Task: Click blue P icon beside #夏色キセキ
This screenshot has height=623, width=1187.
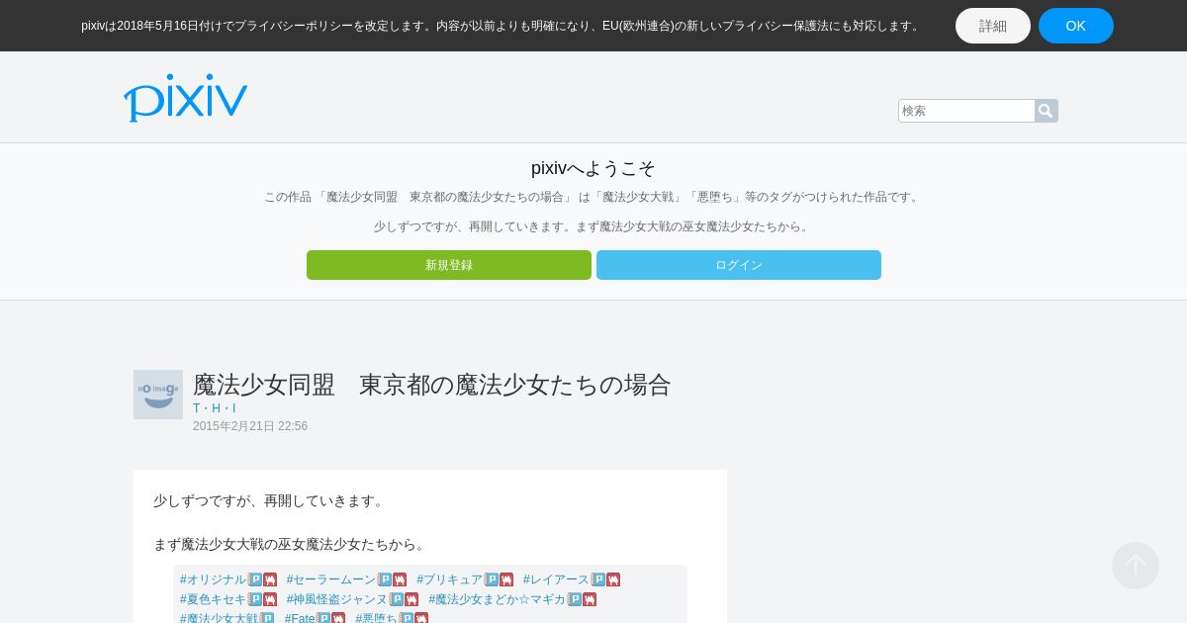Action: click(x=255, y=599)
